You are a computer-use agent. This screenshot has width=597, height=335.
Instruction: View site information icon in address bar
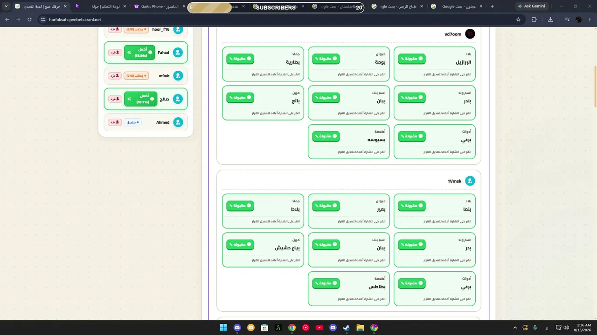click(x=42, y=20)
